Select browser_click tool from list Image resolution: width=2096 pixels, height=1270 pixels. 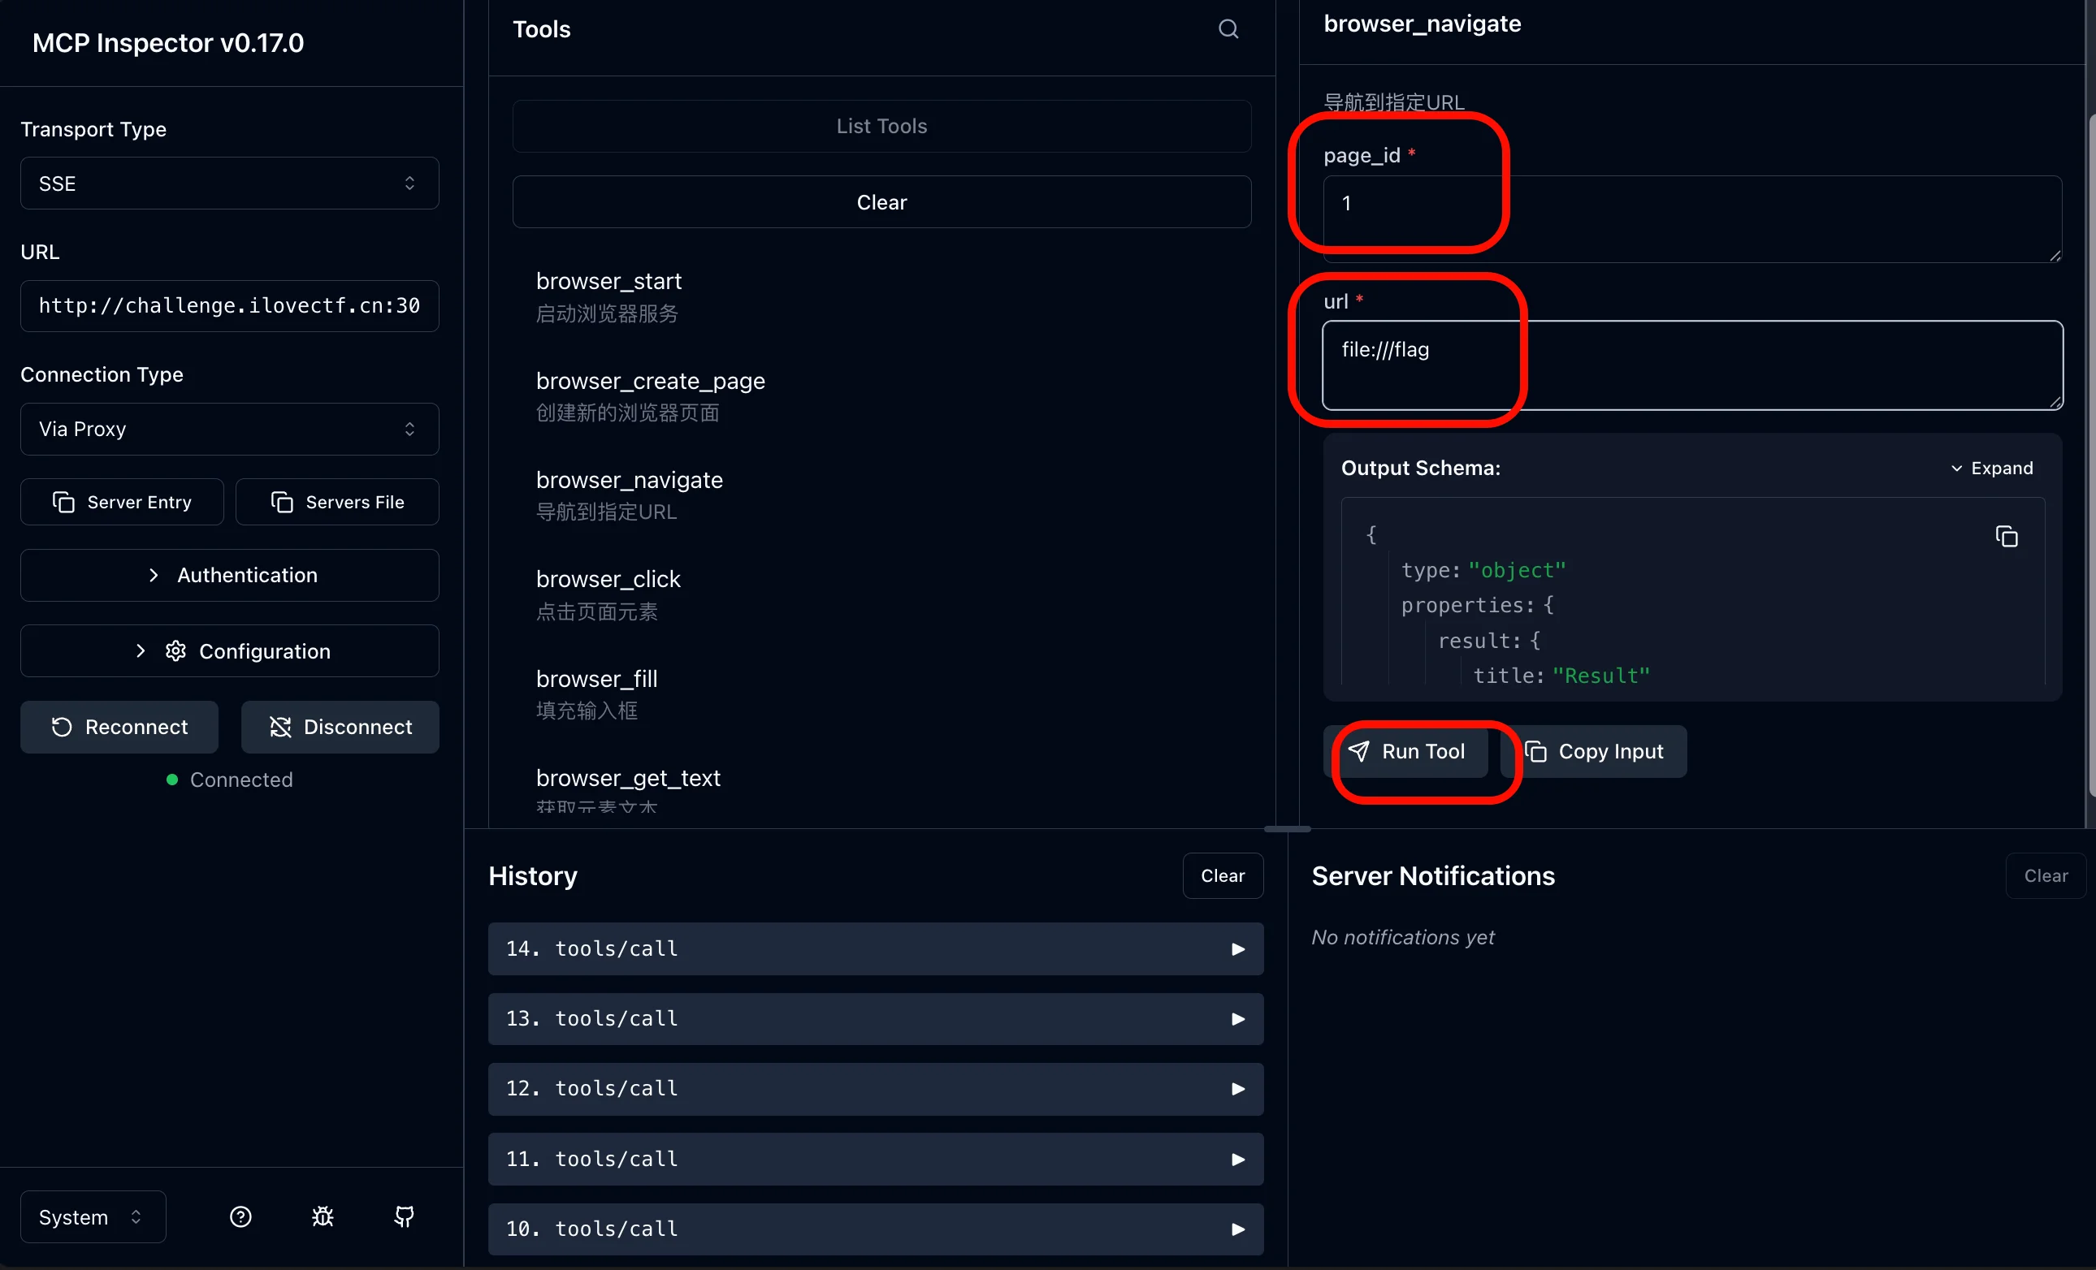tap(608, 594)
